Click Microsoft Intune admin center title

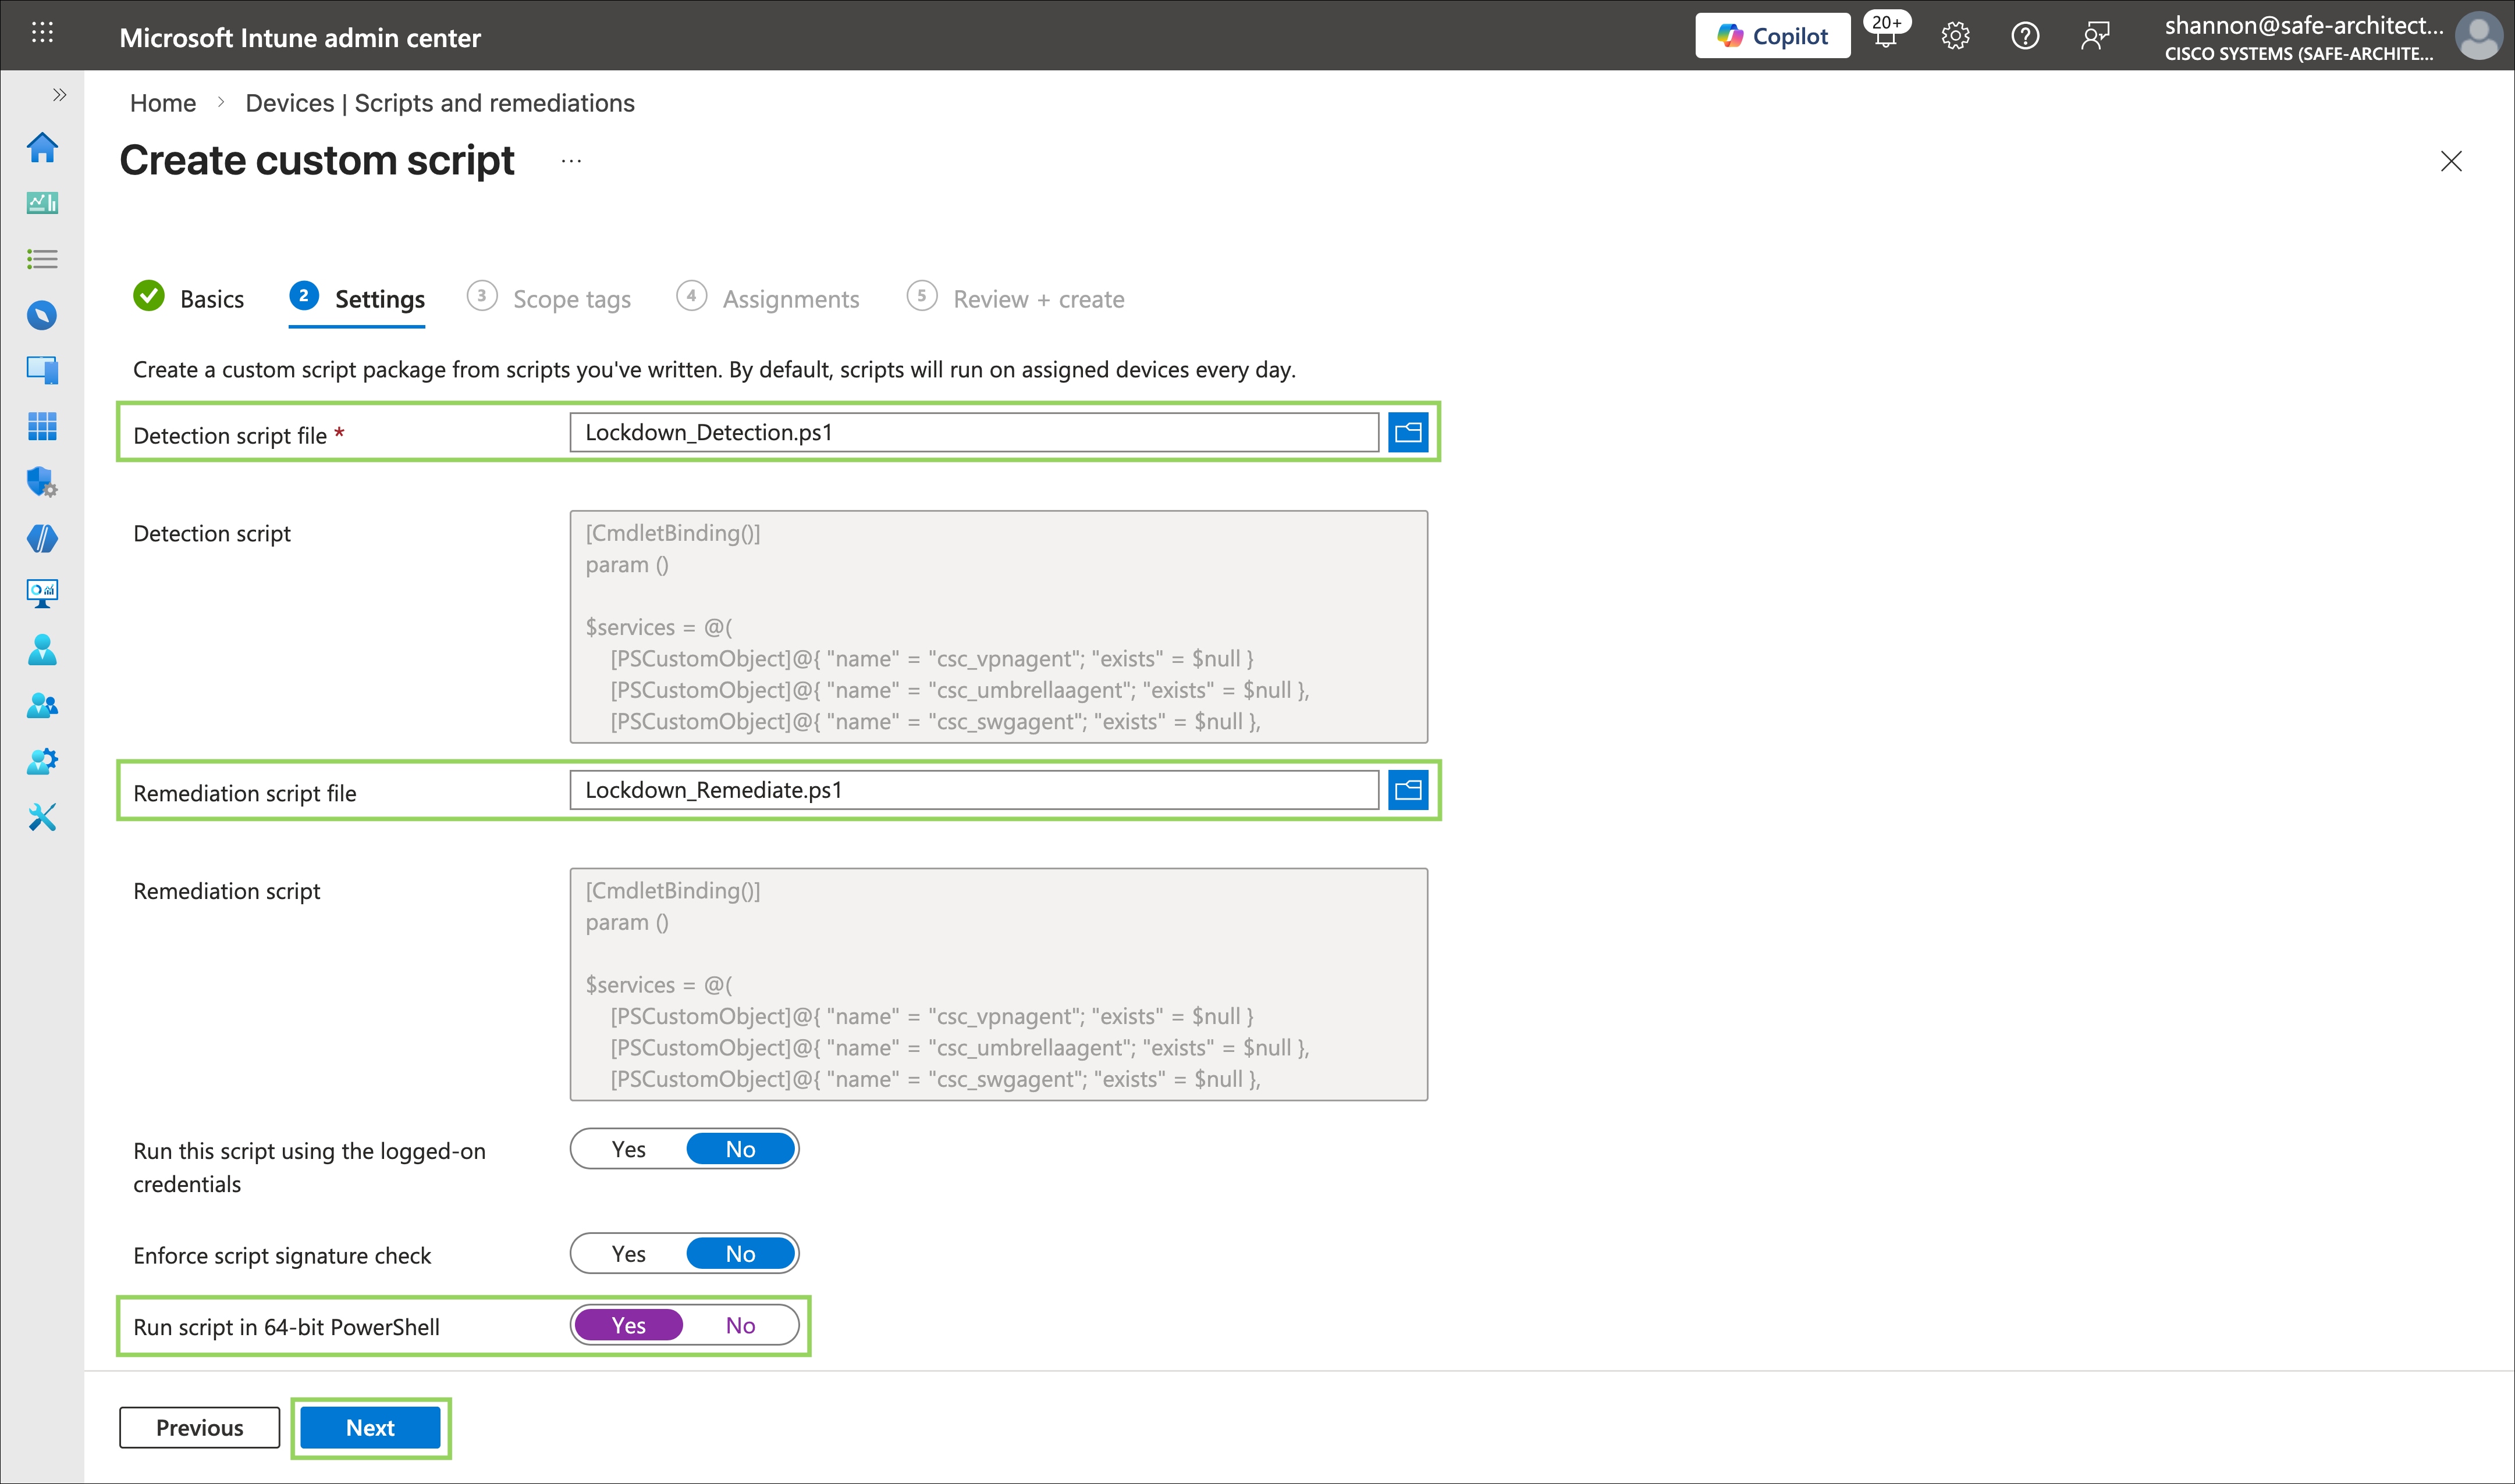(x=300, y=38)
